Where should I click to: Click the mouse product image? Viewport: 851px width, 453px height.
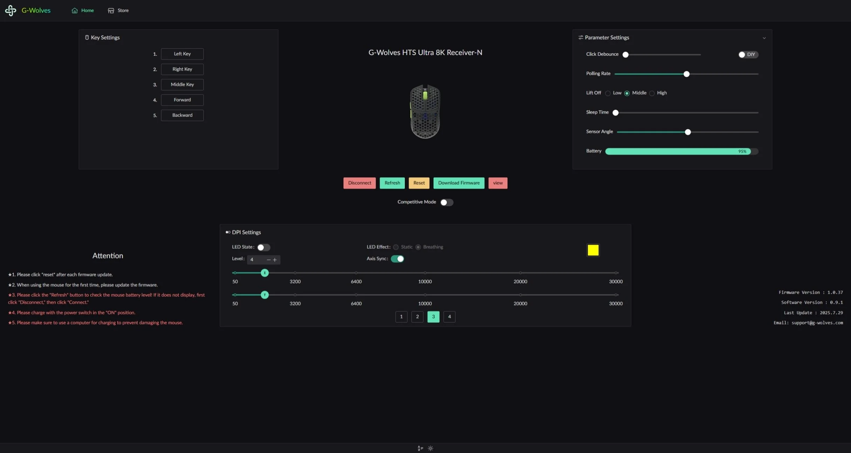[x=425, y=111]
